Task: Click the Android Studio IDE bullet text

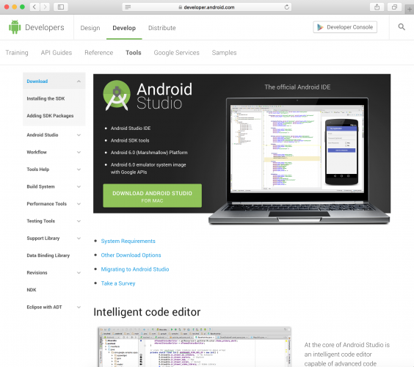Action: click(x=131, y=128)
